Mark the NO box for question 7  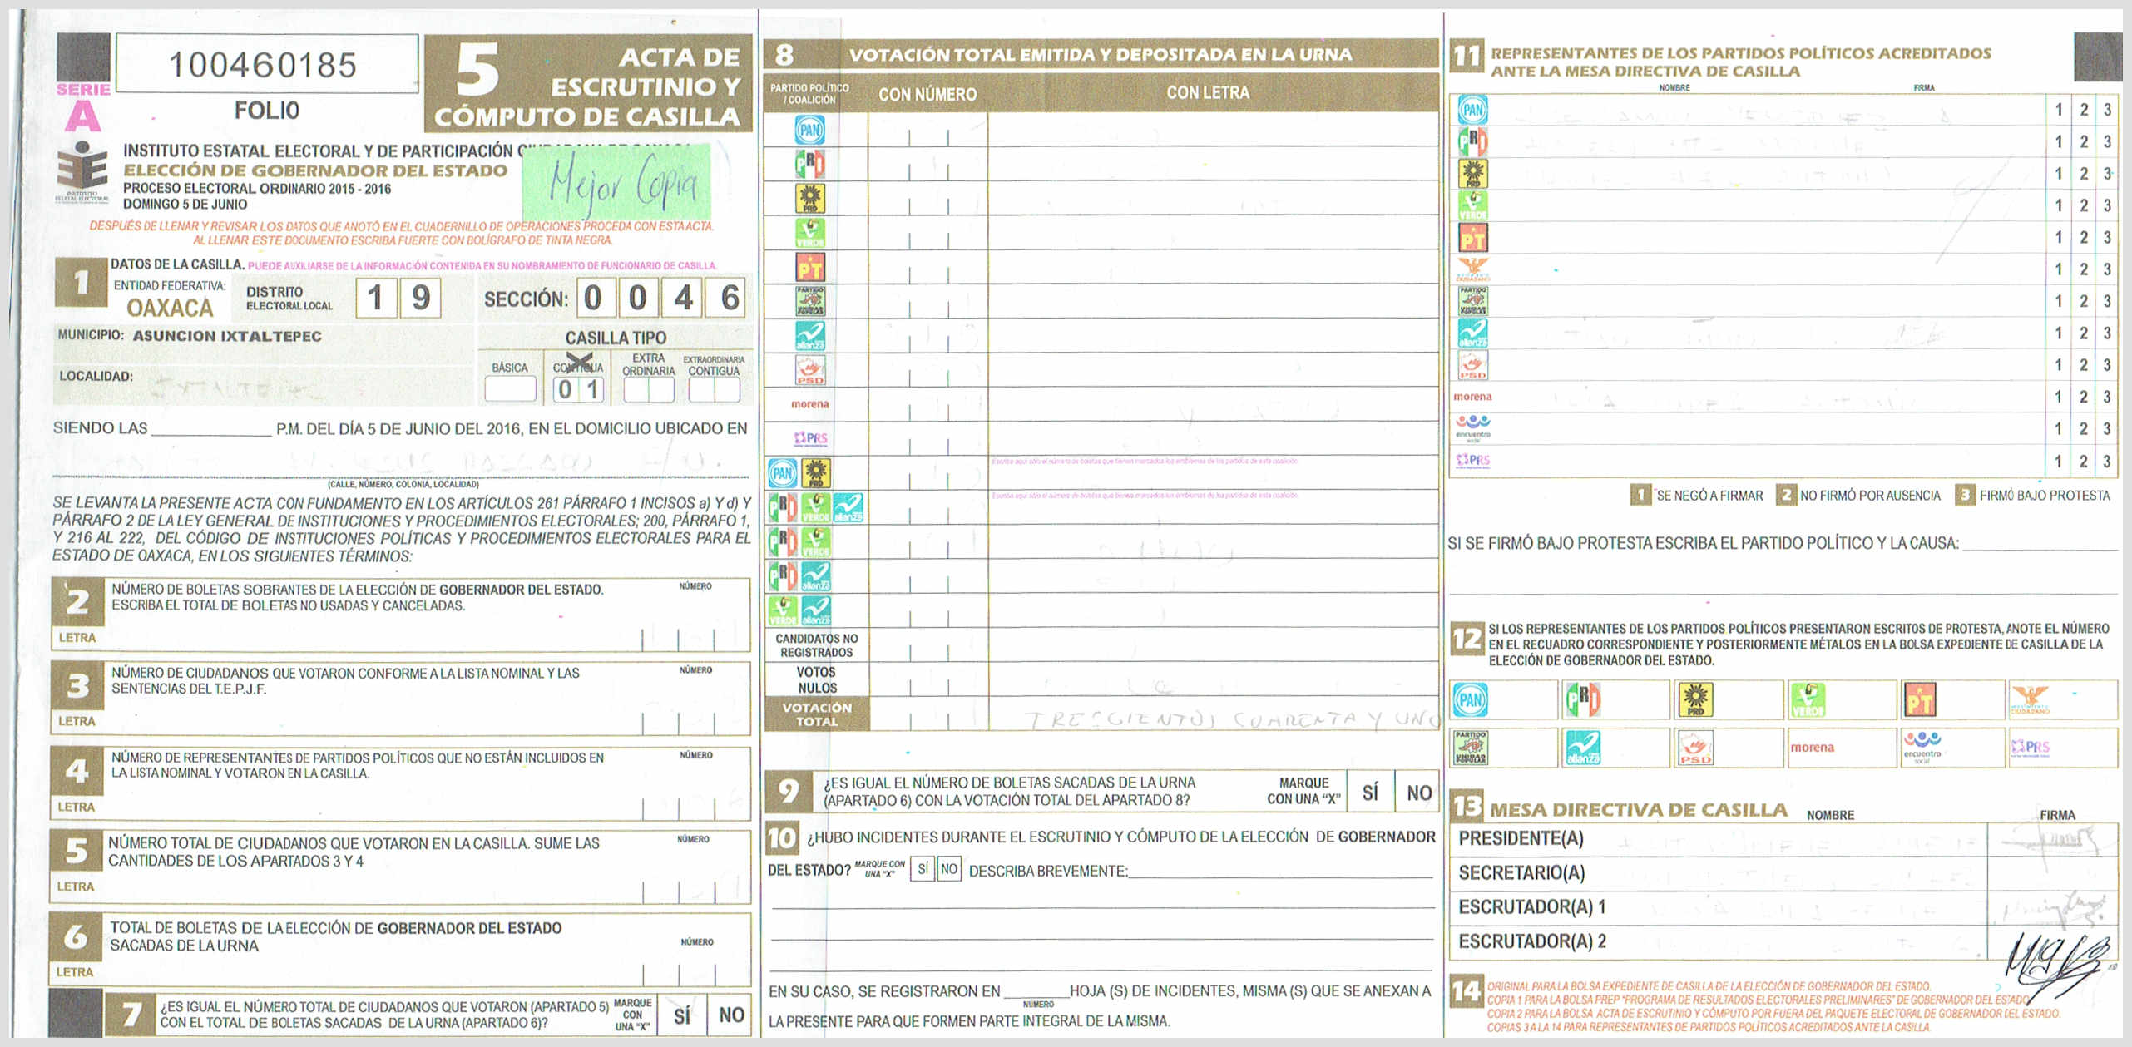click(x=730, y=1015)
